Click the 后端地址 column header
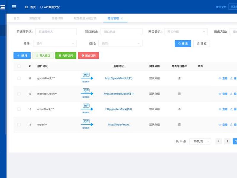This screenshot has height=178, width=237. [119, 66]
